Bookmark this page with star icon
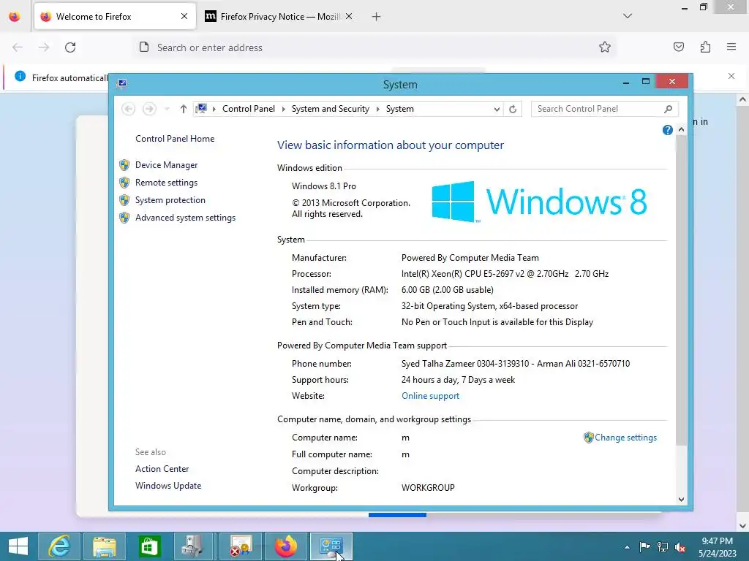749x561 pixels. [x=605, y=47]
